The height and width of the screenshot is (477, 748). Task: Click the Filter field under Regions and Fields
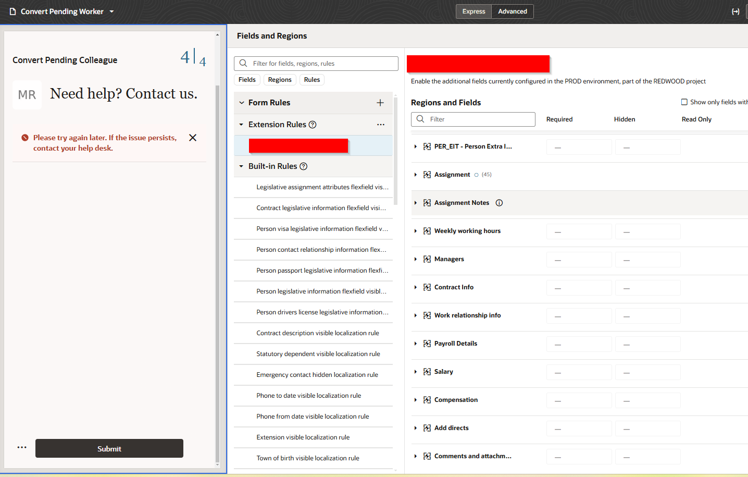click(x=473, y=119)
